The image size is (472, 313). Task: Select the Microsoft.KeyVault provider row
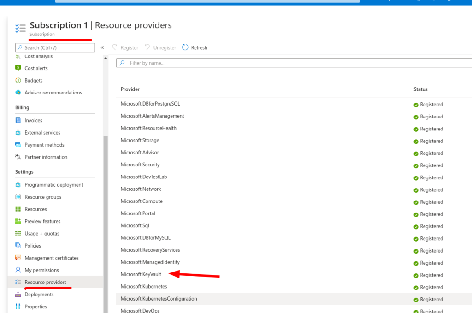294,274
